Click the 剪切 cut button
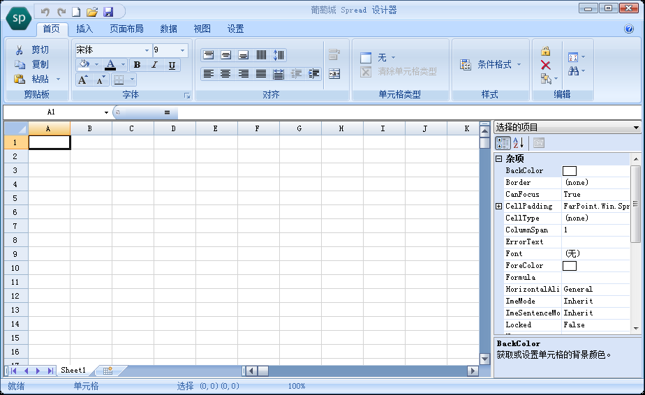The width and height of the screenshot is (645, 395). point(32,50)
